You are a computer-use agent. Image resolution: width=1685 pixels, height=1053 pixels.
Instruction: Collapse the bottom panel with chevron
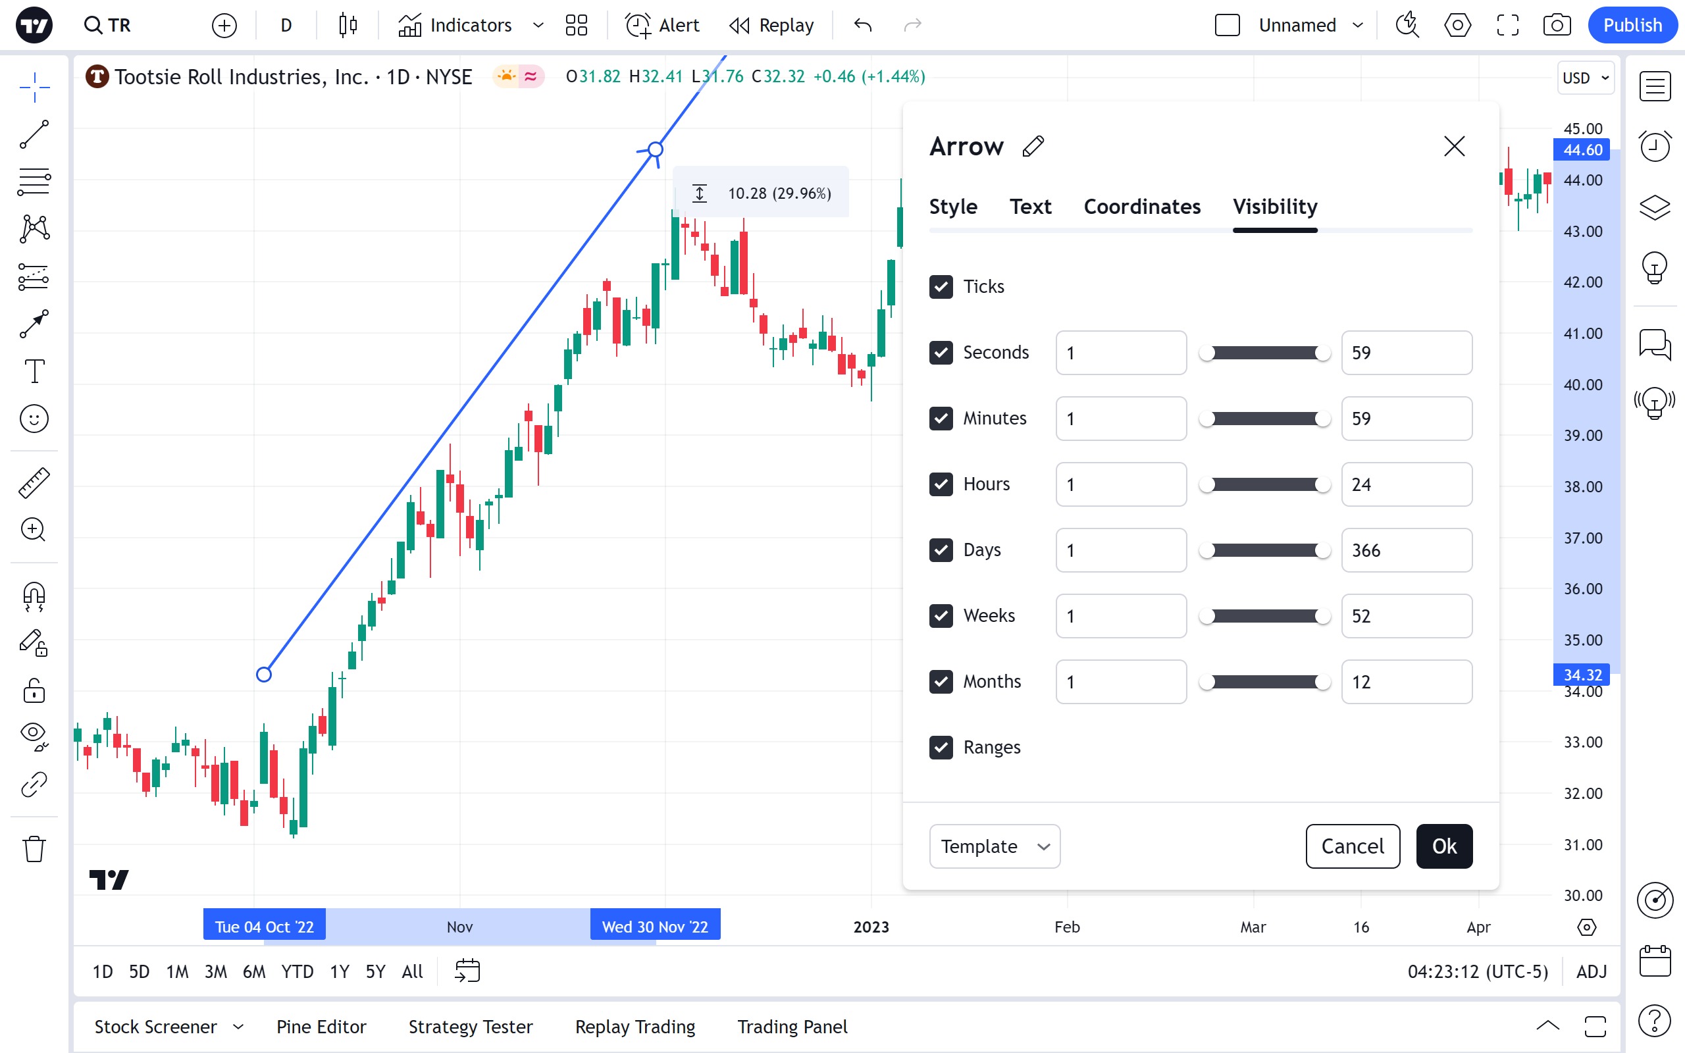pos(1547,1026)
